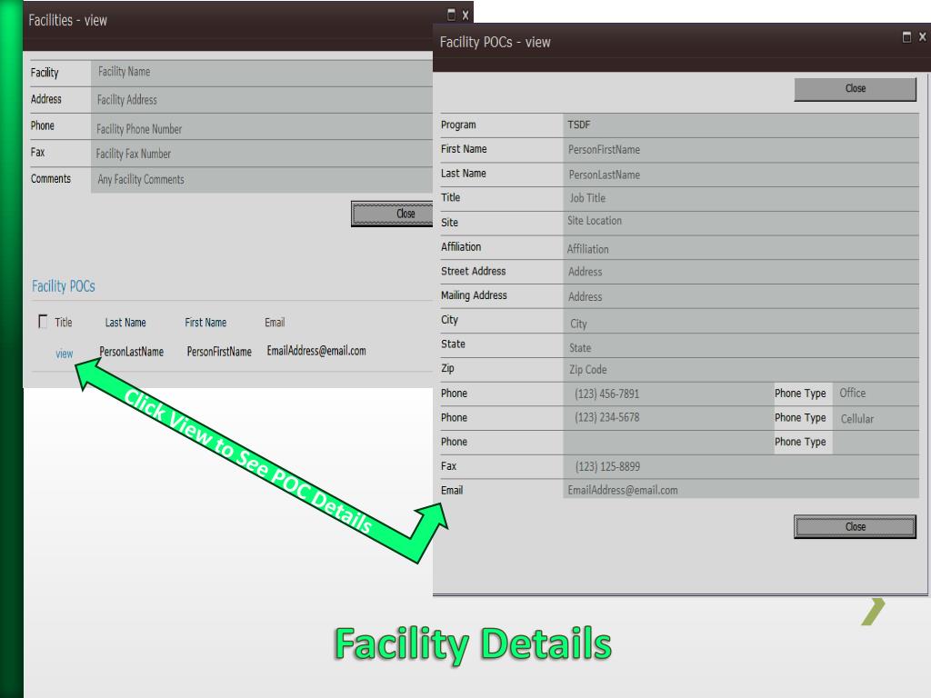
Task: Click the Facility Fax Number field
Action: [x=262, y=154]
